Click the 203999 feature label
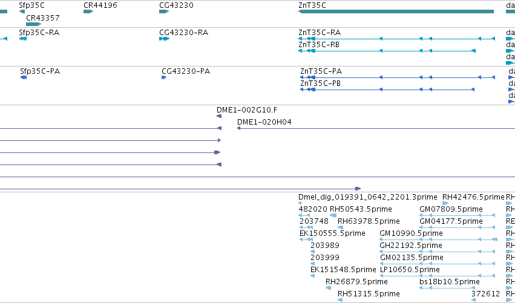515x303 pixels. click(325, 258)
